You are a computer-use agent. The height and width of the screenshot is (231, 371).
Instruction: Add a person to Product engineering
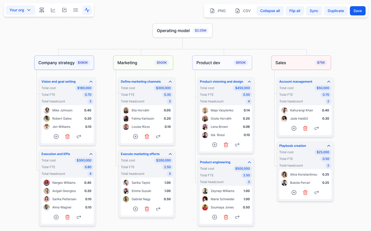(215, 217)
